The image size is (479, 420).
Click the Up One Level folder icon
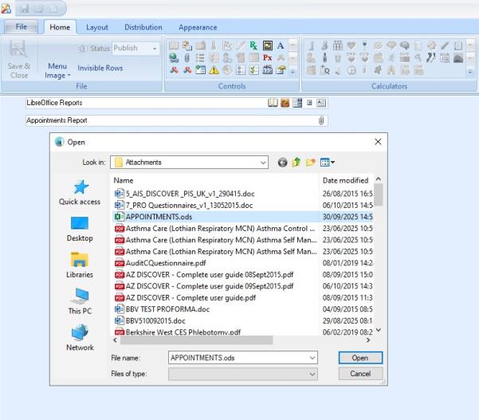297,163
